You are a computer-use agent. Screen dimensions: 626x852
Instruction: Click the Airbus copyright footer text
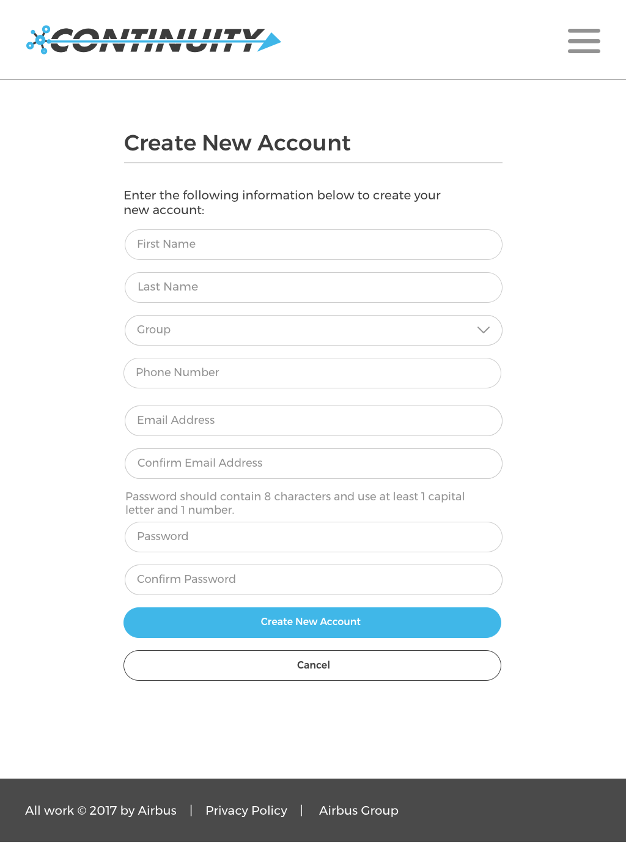click(101, 810)
